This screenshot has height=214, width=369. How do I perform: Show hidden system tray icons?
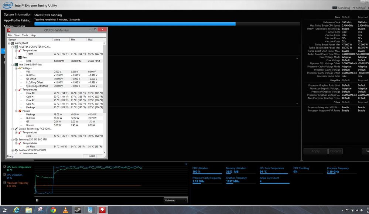coord(342,210)
